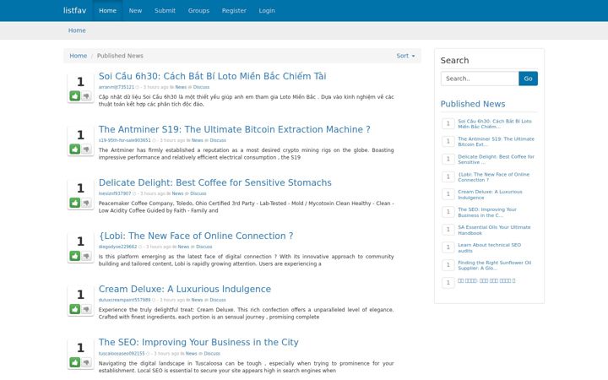This screenshot has width=608, height=380.
Task: Upvote the SEO Improving Your Business story
Action: point(75,362)
